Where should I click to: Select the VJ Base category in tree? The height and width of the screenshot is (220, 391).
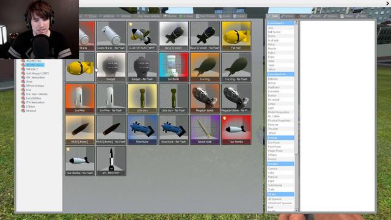(28, 106)
